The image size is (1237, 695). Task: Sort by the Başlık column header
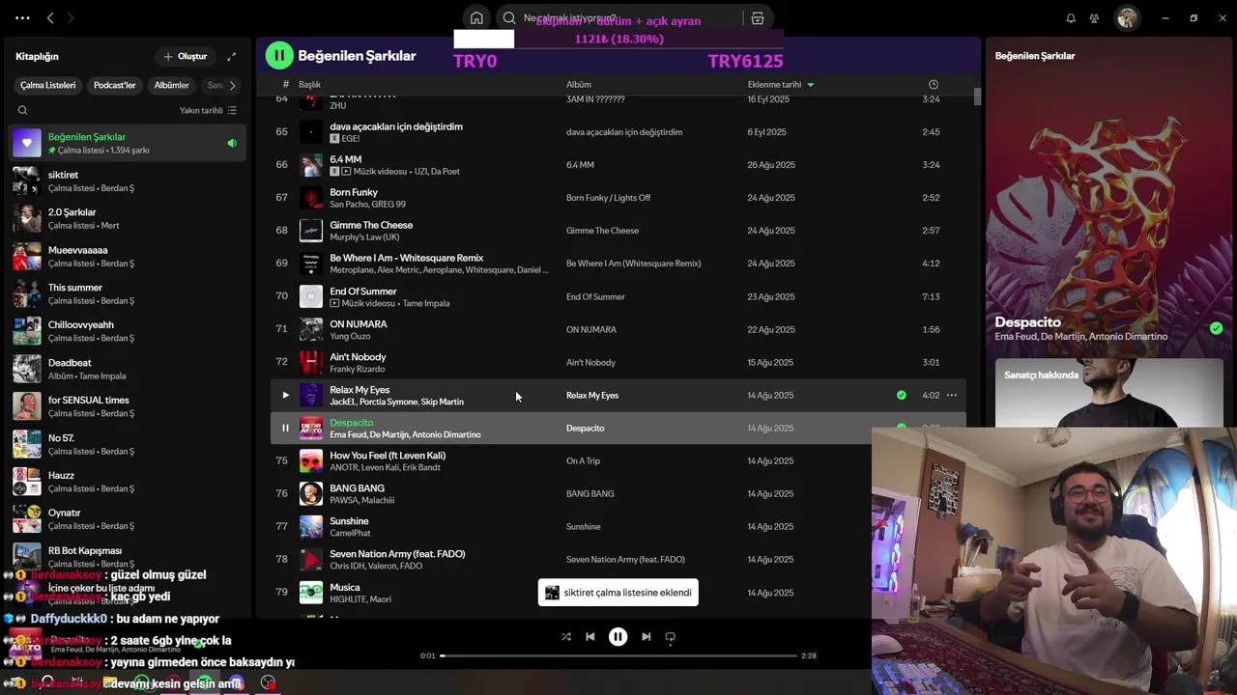(309, 85)
